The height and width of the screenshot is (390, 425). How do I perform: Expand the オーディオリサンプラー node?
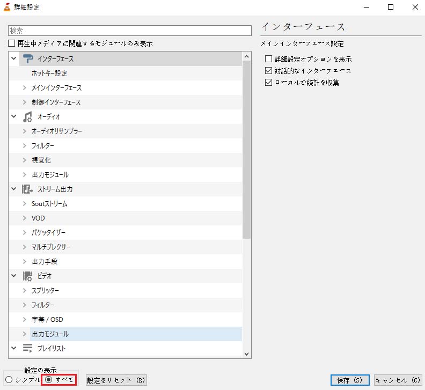click(24, 131)
